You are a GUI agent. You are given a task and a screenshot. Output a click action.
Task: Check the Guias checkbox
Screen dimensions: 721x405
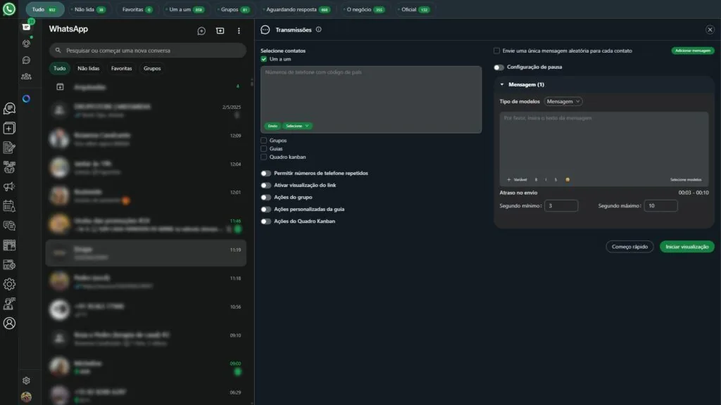[x=263, y=149]
